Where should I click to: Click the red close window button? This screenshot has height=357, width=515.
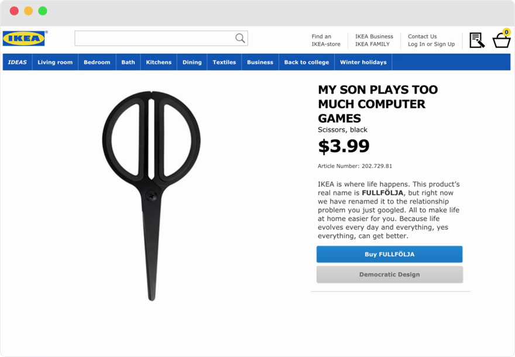[x=14, y=11]
